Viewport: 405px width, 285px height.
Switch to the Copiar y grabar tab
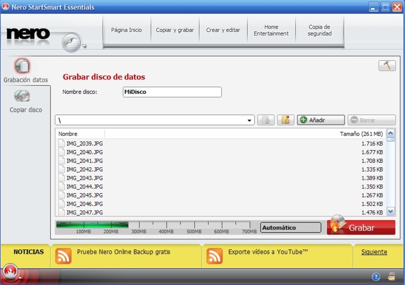click(175, 30)
